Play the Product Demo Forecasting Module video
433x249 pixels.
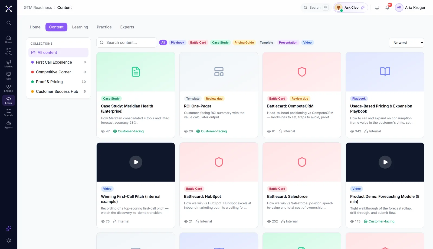pos(385,162)
